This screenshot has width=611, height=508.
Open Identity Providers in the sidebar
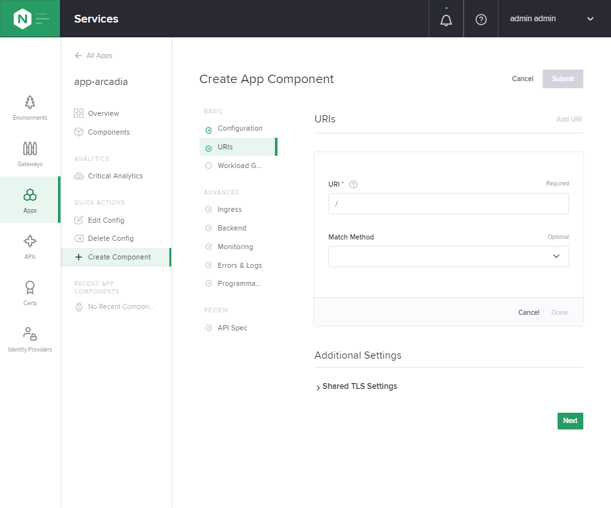click(30, 339)
